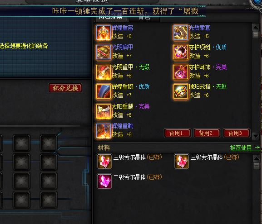
Task: Choose the 琥珀戒指 ring icon
Action: 180,91
